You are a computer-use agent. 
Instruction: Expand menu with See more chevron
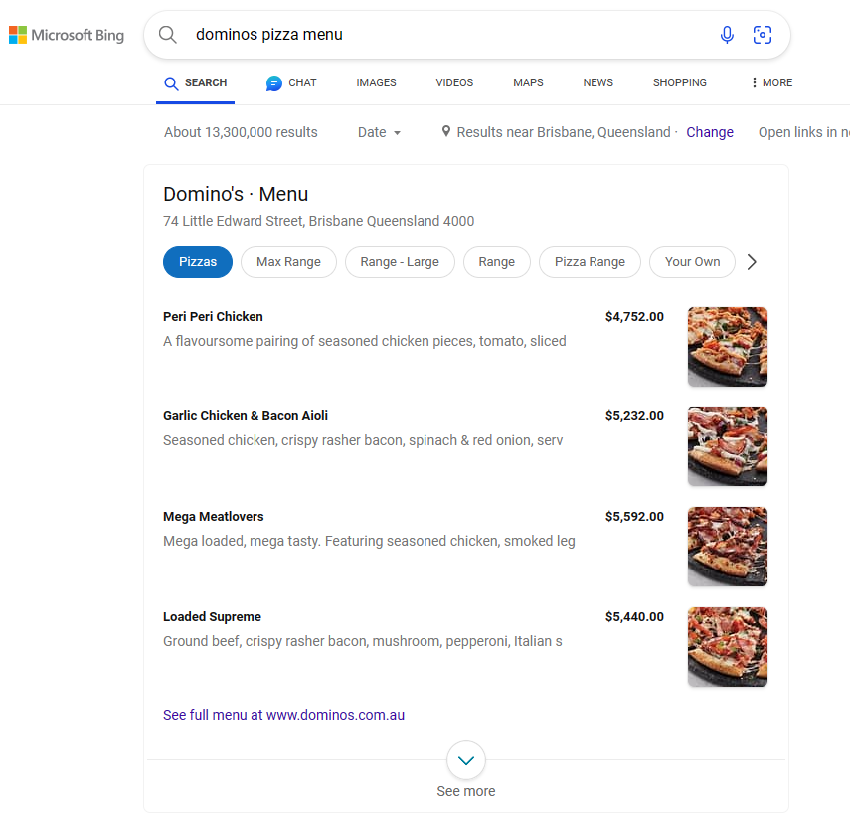pyautogui.click(x=466, y=761)
